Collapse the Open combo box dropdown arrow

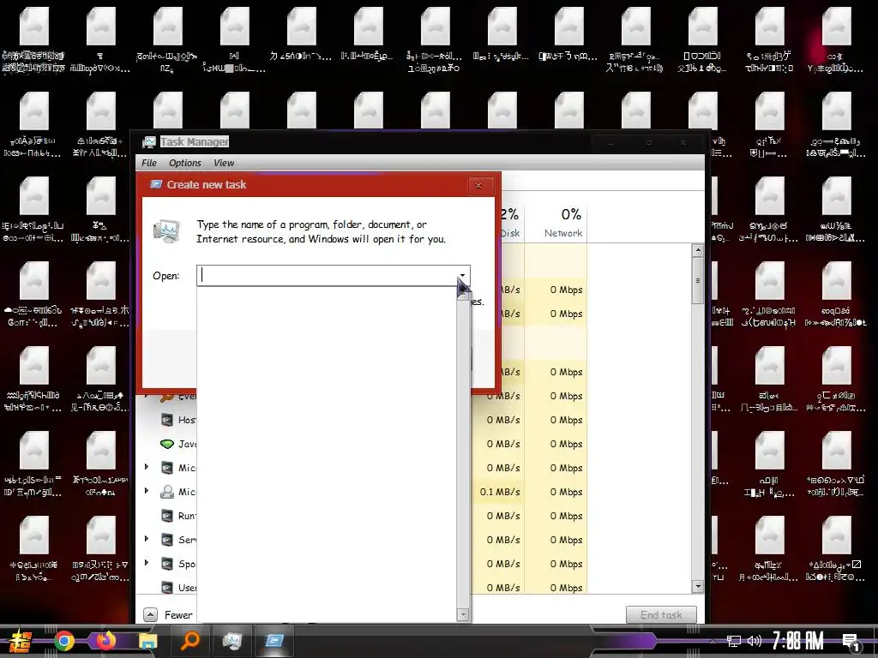[x=462, y=275]
